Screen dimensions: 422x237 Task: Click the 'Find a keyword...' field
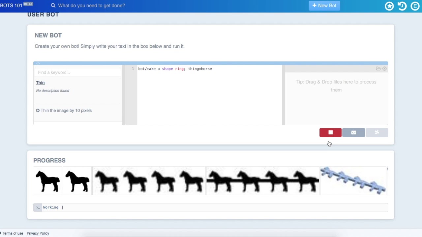point(78,72)
